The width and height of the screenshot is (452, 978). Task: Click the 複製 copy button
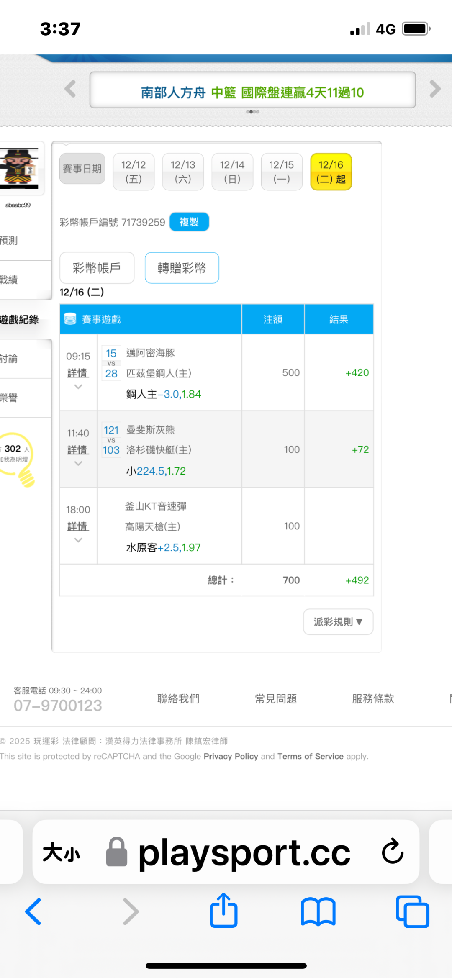tap(189, 222)
